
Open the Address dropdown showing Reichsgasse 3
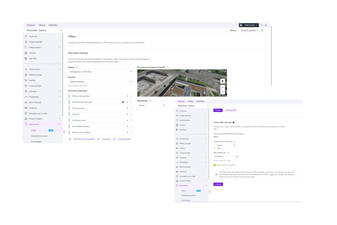coord(100,72)
